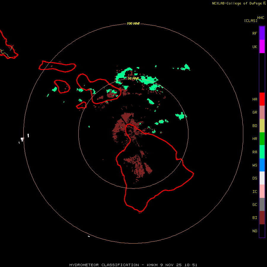Click the 'IC' legend label
Viewport: 267px width, 267px height.
point(255,192)
